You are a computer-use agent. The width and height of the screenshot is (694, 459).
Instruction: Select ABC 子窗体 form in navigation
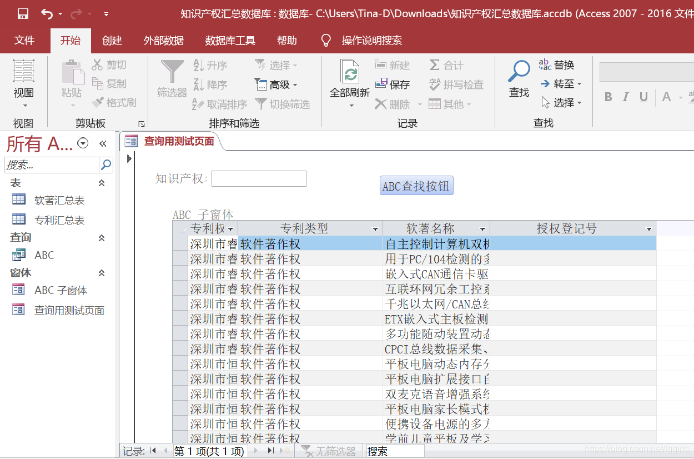click(x=61, y=290)
